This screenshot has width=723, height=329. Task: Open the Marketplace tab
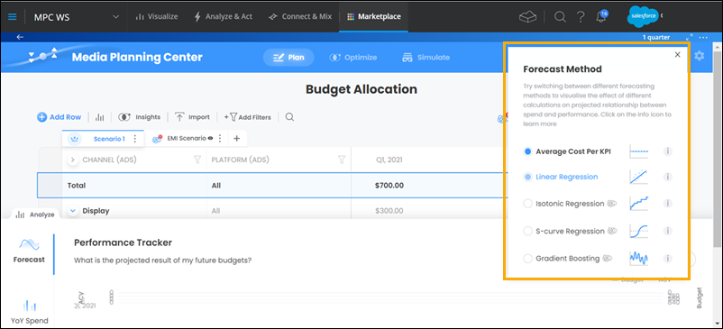373,16
